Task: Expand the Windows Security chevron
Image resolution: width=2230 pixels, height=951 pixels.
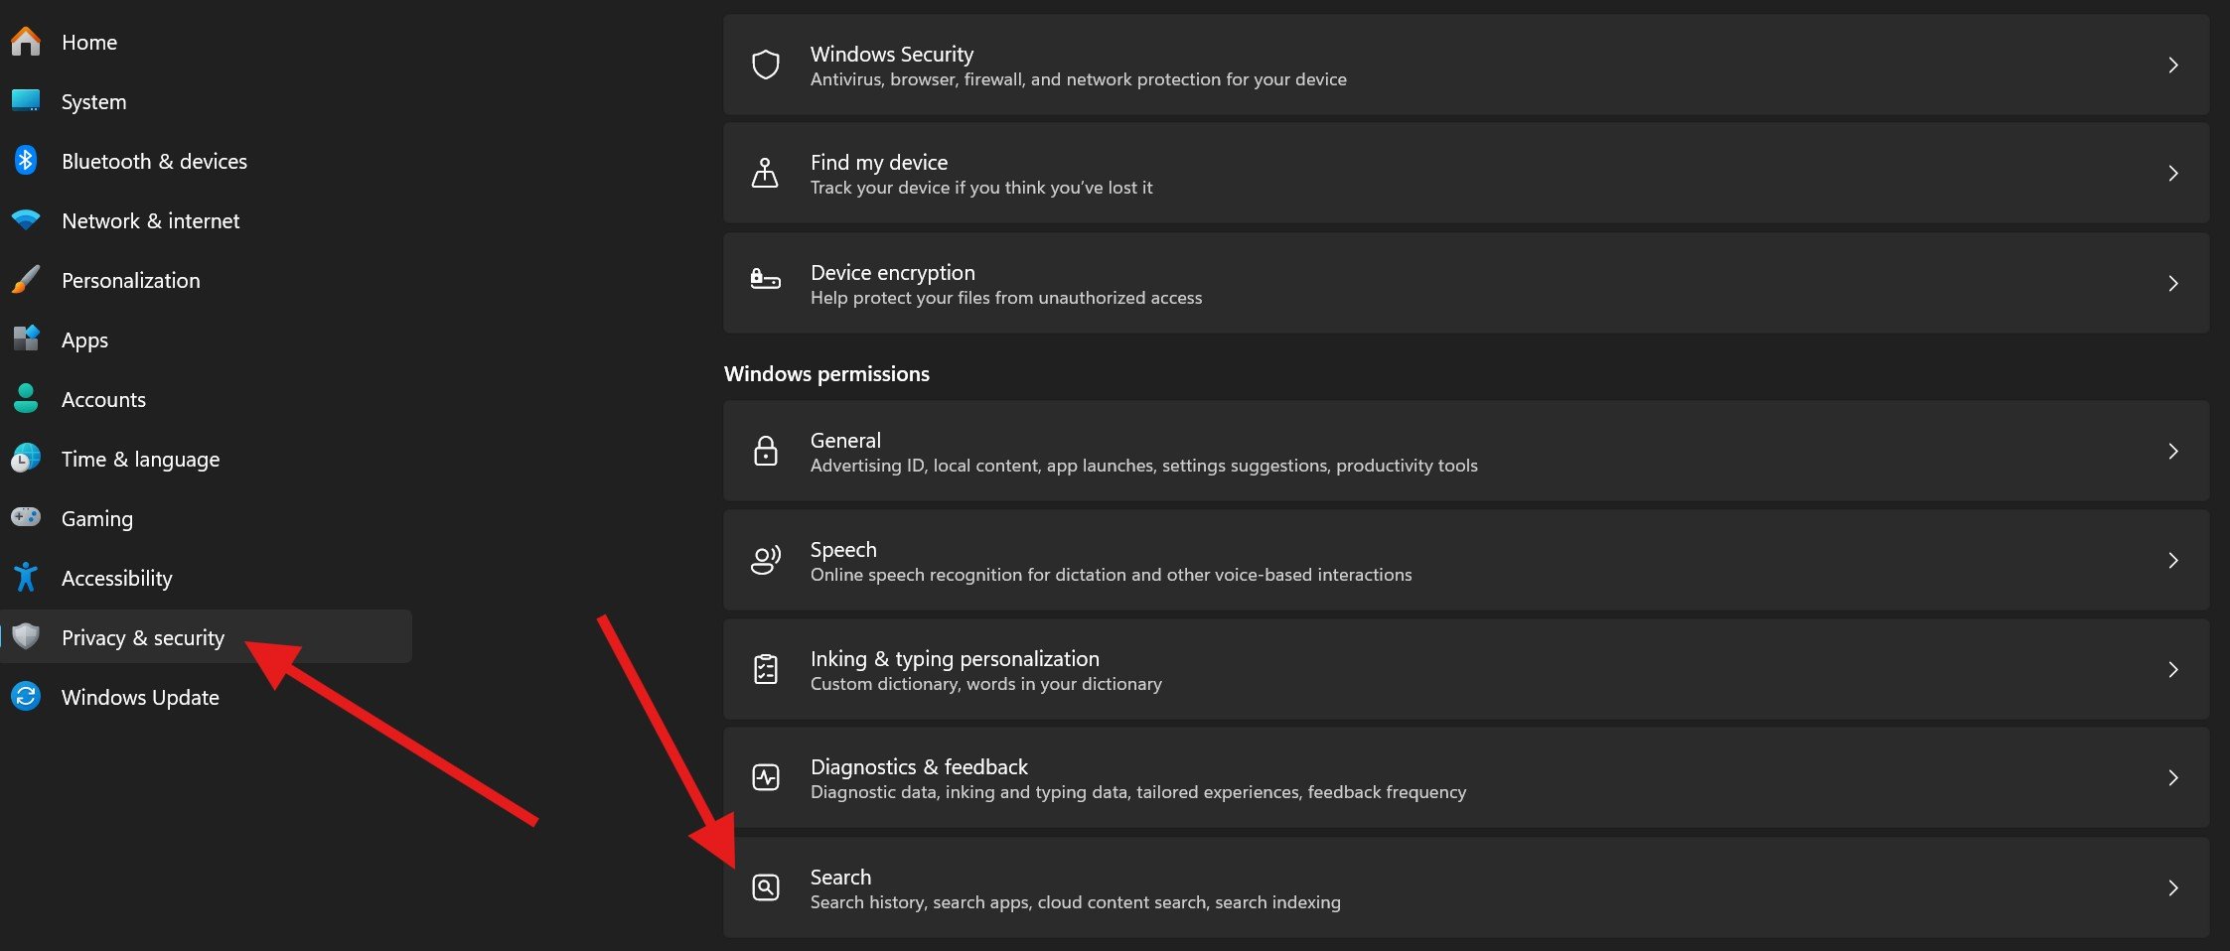Action: [x=2173, y=65]
